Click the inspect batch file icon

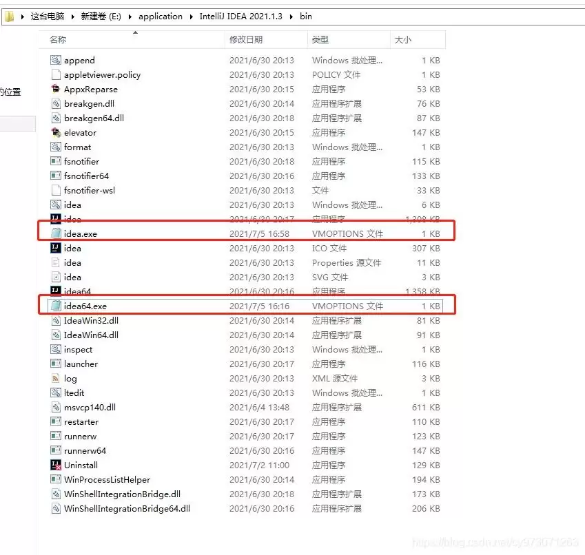point(56,349)
